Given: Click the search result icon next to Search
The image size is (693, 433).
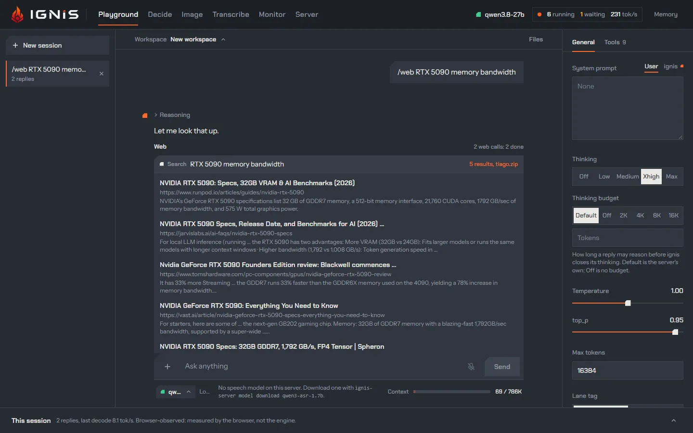Looking at the screenshot, I should [162, 164].
